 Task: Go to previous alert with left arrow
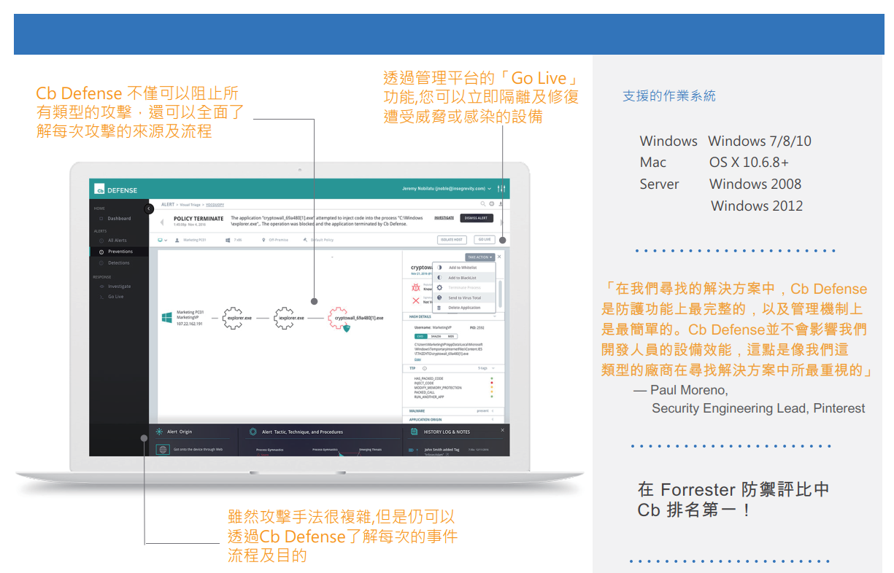coord(162,222)
